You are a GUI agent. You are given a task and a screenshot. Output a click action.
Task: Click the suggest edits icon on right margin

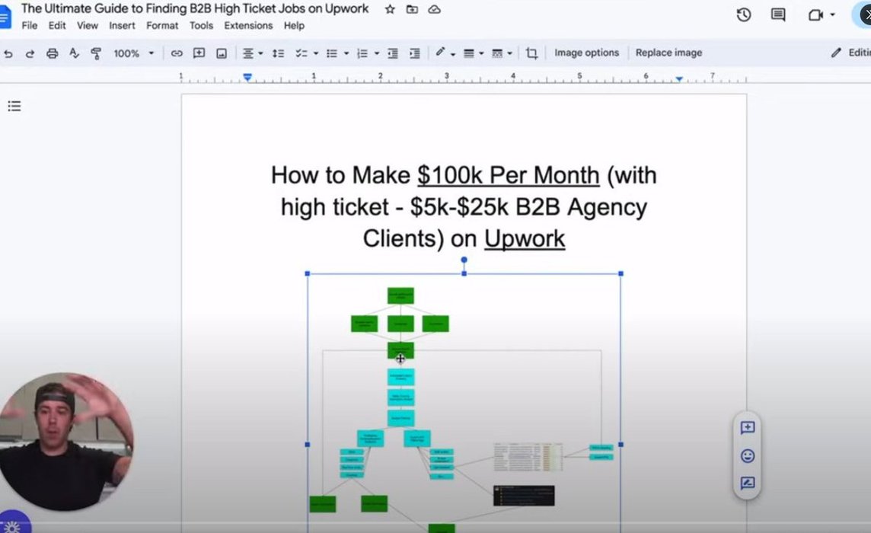(747, 484)
